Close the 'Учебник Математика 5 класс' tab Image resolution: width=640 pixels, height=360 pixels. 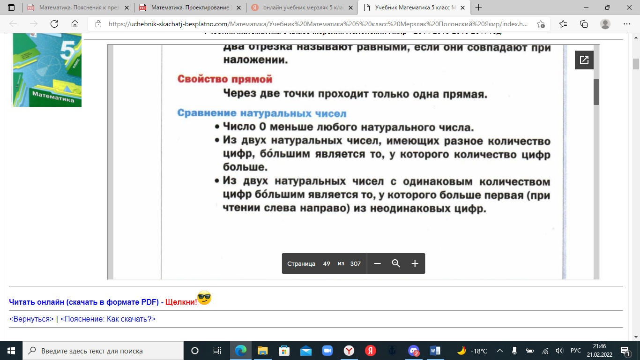click(x=462, y=7)
